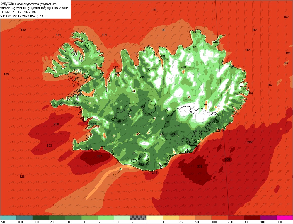This screenshot has height=224, width=293.
Task: Select the -138 value on Vatnajökull's east side
Action: click(216, 121)
